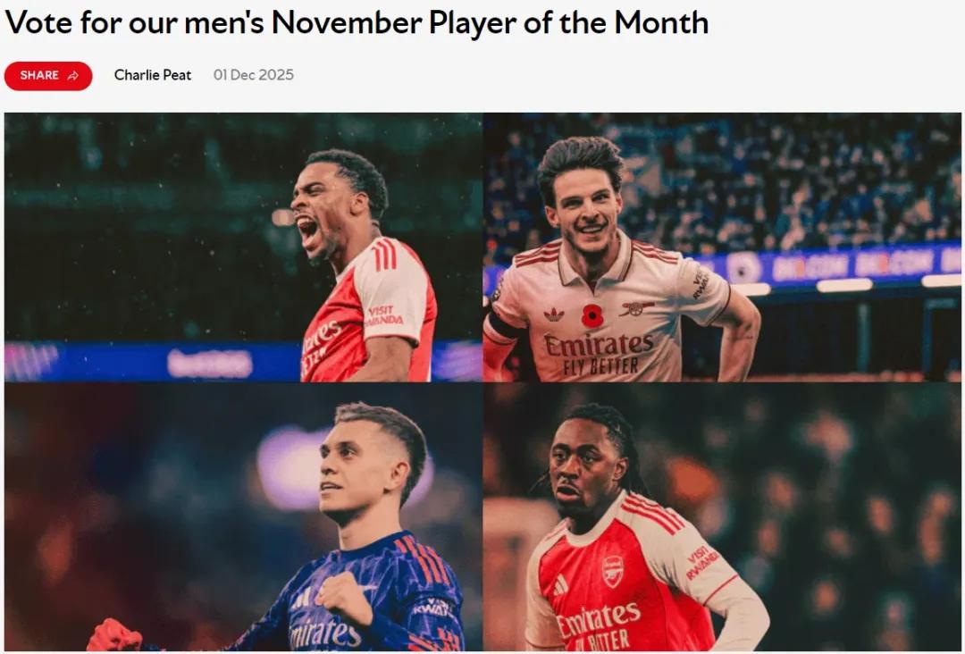Select the bottom-right photo of player with braids
The width and height of the screenshot is (965, 654).
(722, 517)
